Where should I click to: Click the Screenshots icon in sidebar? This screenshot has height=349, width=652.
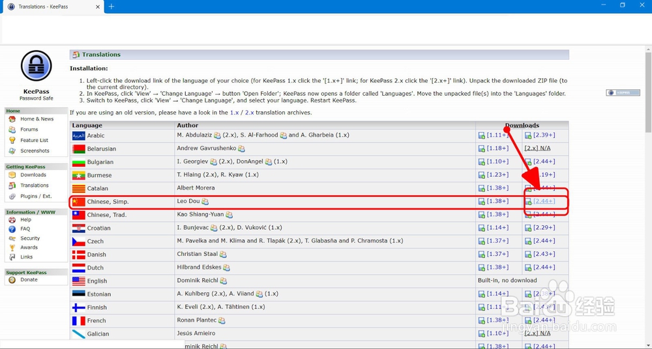[12, 151]
